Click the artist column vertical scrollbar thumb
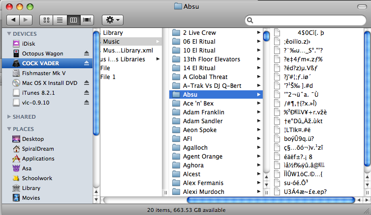 [266, 36]
